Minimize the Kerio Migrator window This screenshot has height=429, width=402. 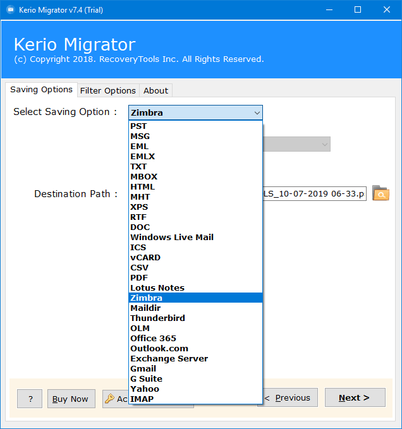click(329, 10)
